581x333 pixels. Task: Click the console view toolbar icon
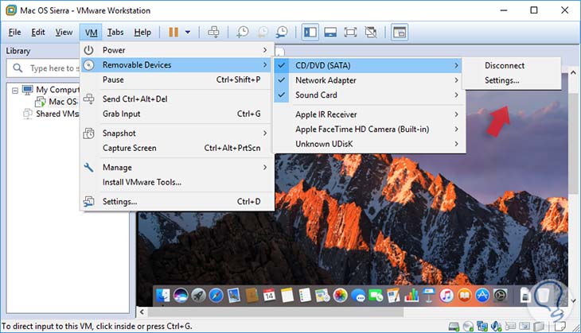point(400,33)
